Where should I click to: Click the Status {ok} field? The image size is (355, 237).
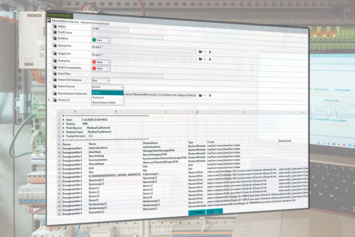(x=110, y=29)
